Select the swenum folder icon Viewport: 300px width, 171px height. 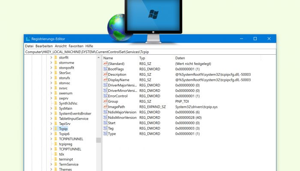[56, 93]
